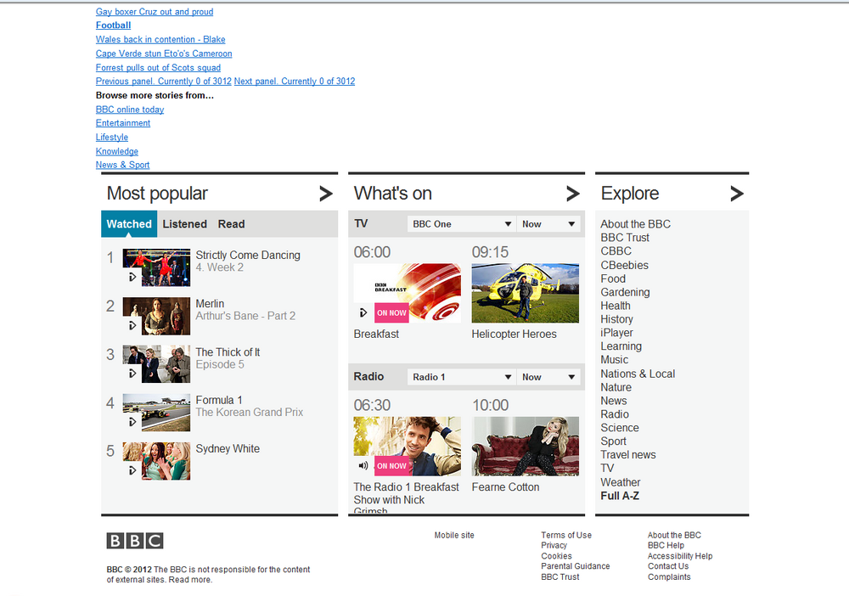The height and width of the screenshot is (596, 849).
Task: Click the Most popular arrow icon
Action: pos(325,194)
